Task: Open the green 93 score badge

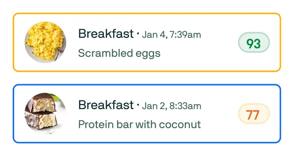Action: tap(253, 43)
